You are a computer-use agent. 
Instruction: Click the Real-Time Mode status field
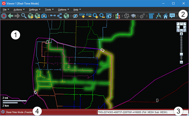[51, 112]
